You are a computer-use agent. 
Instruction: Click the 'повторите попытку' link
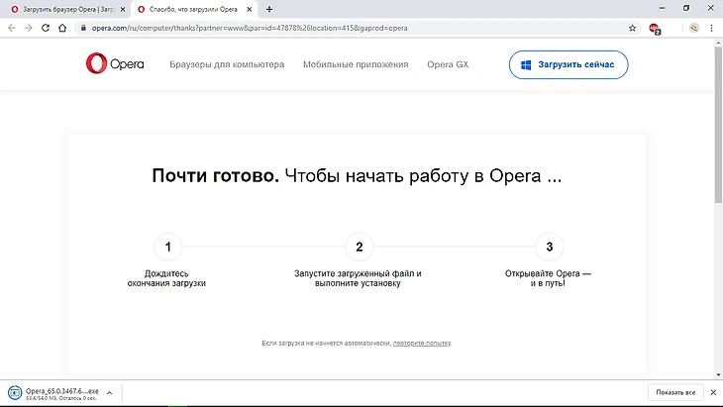click(x=422, y=343)
